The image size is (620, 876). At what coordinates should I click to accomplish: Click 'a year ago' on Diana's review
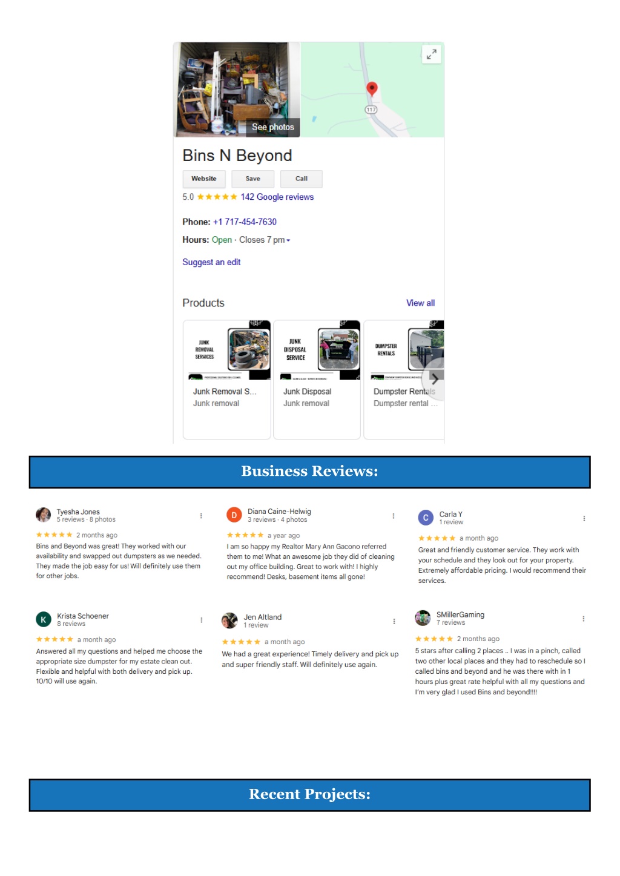click(283, 535)
